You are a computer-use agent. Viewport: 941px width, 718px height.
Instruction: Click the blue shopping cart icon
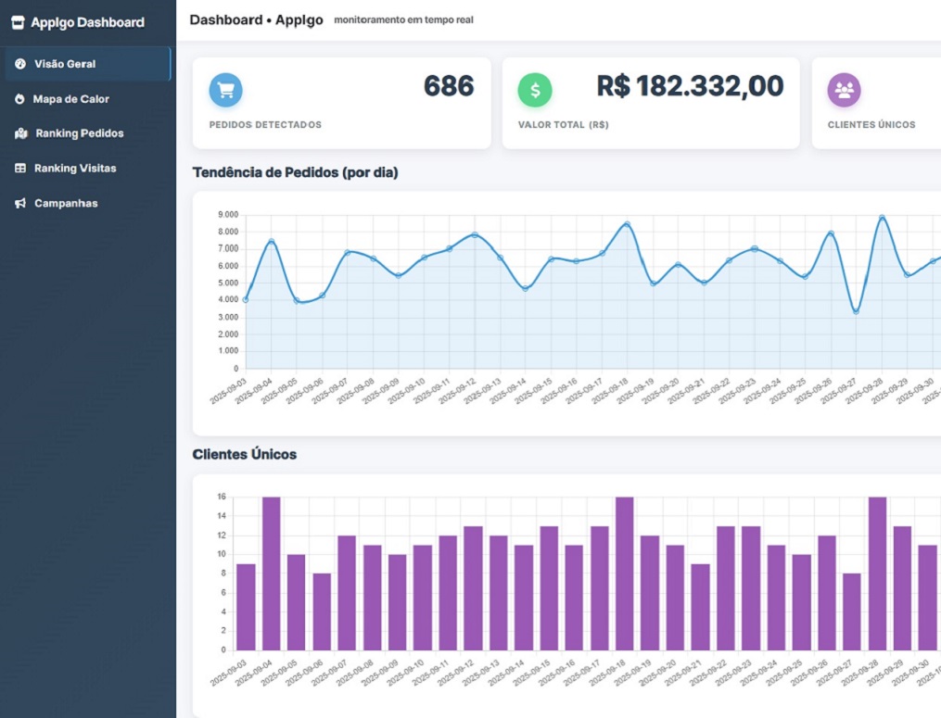click(x=226, y=90)
